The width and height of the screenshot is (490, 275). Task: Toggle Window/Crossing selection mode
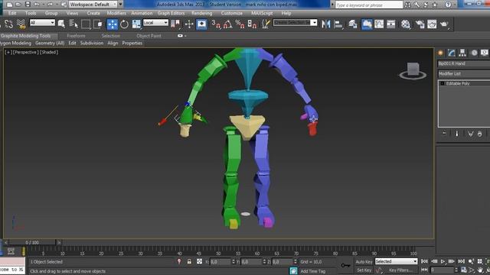[98, 24]
